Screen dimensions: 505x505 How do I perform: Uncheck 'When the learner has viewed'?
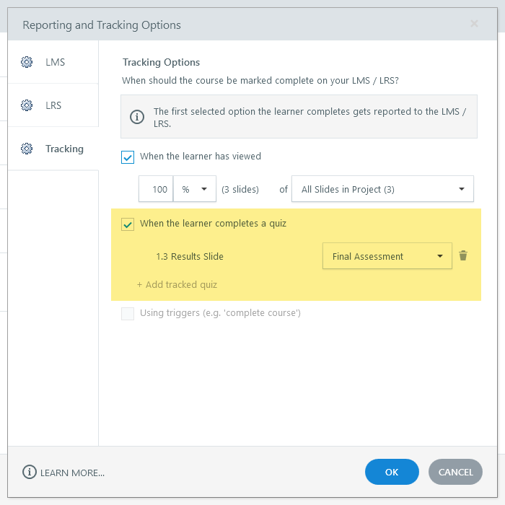pyautogui.click(x=128, y=157)
